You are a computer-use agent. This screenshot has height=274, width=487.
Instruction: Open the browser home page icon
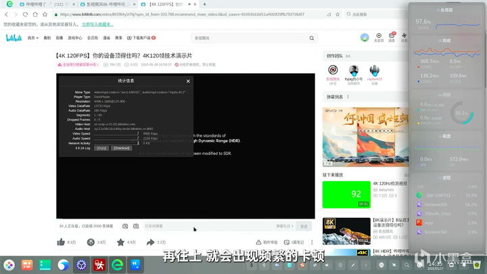[x=35, y=14]
